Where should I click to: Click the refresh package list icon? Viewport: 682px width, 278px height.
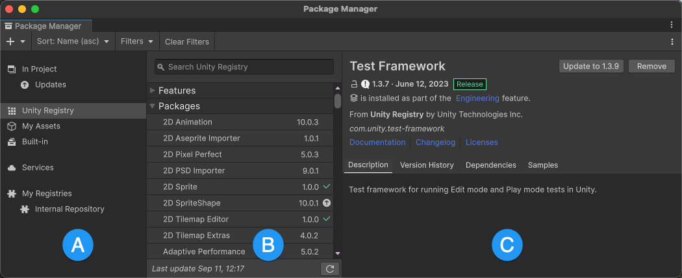pos(330,268)
